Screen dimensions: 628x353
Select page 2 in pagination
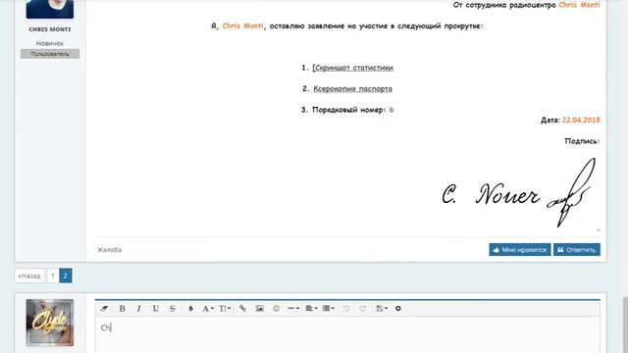click(x=66, y=276)
